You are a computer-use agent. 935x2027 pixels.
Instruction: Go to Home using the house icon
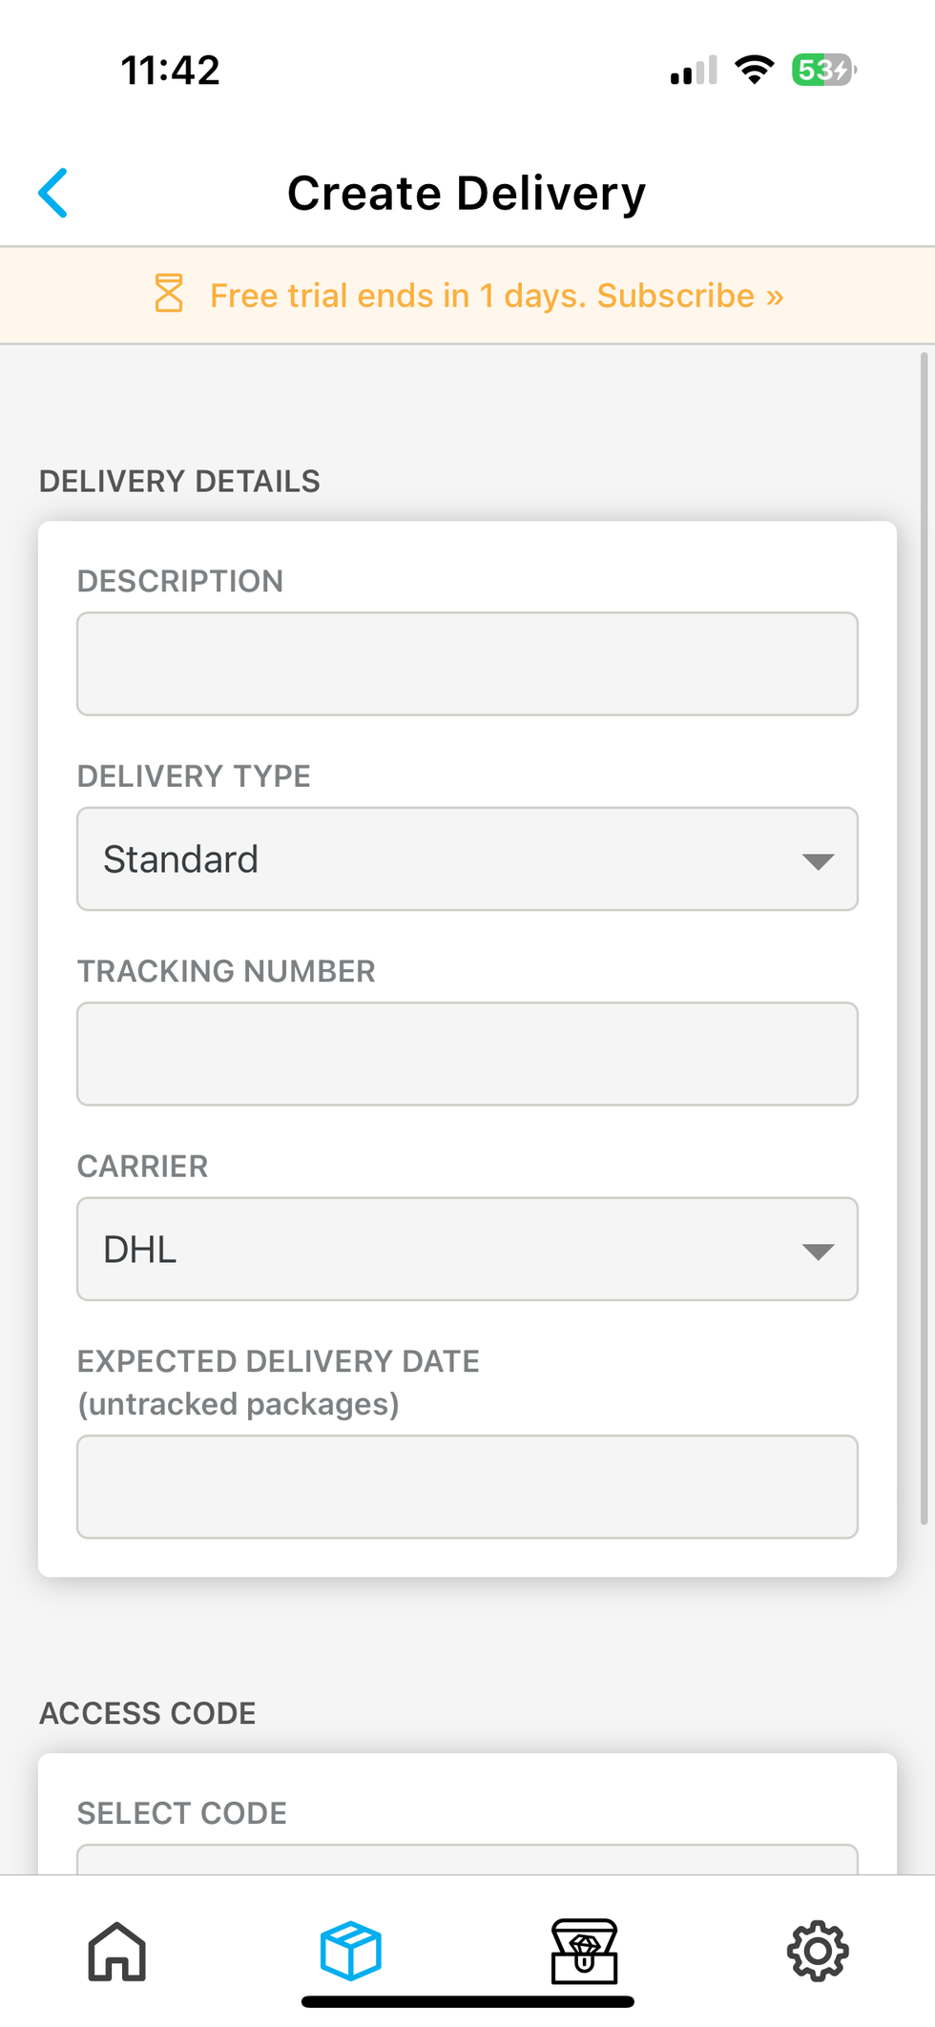click(116, 1951)
